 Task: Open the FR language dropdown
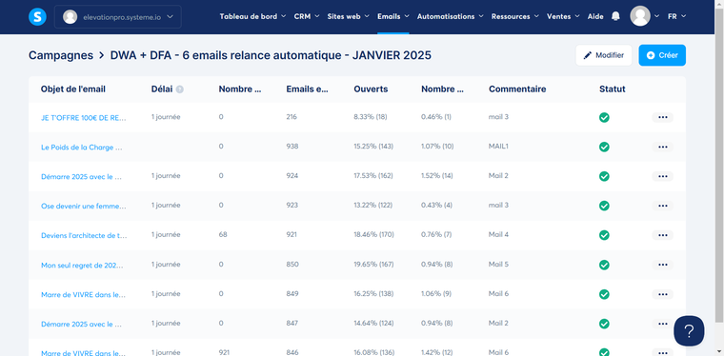click(677, 16)
